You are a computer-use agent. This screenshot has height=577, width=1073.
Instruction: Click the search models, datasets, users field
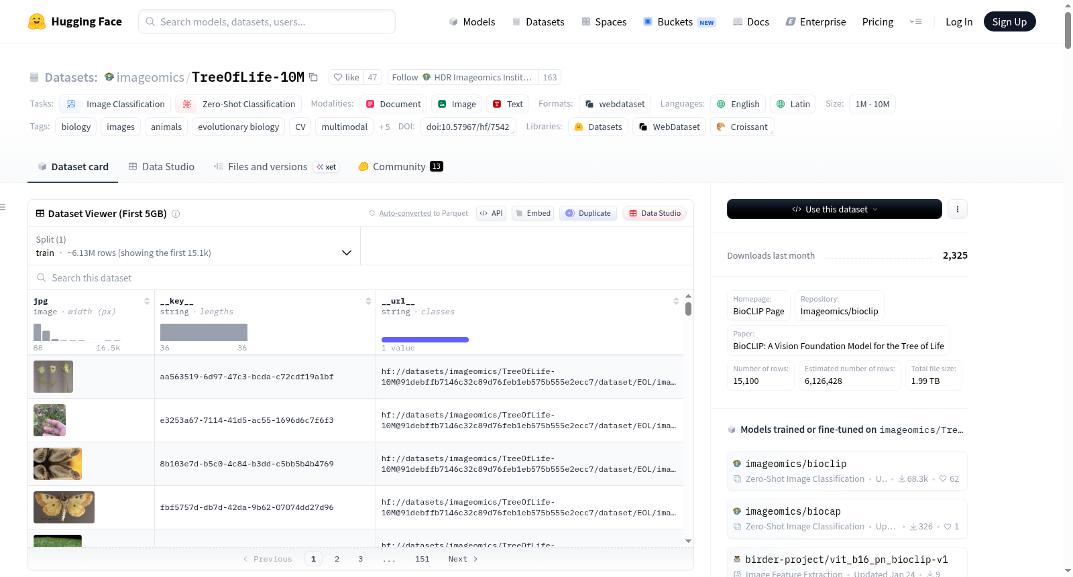267,21
